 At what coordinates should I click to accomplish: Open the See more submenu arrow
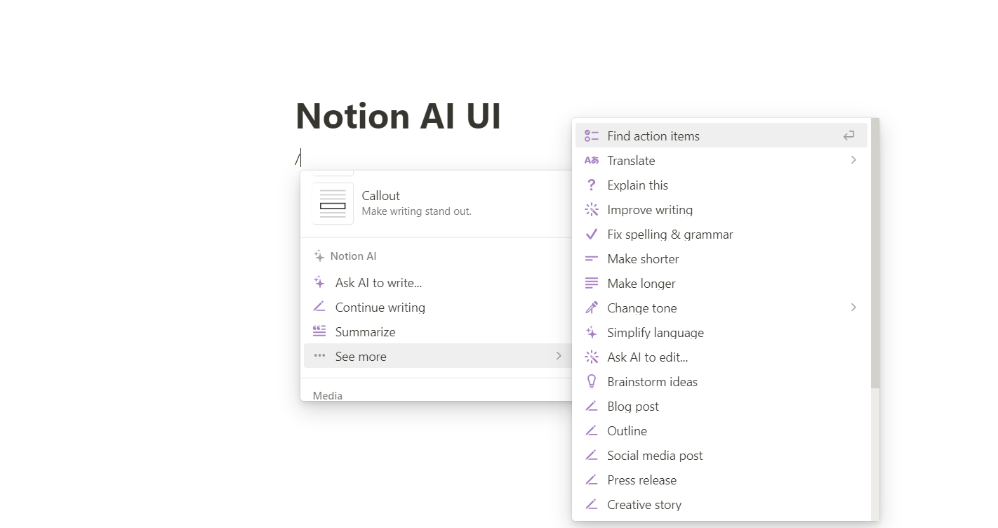(559, 356)
